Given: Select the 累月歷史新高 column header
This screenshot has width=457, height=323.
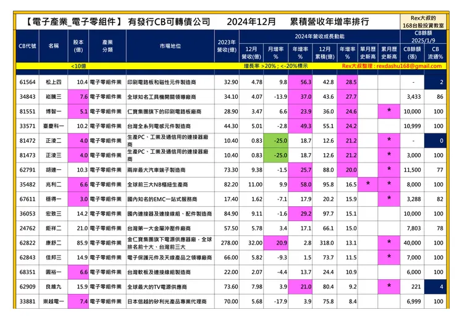Looking at the screenshot, I should click(389, 52).
